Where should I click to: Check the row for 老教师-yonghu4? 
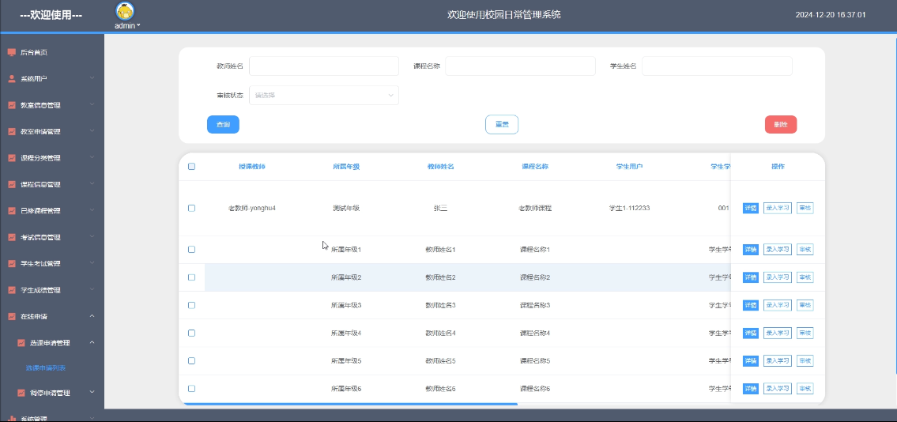tap(191, 208)
